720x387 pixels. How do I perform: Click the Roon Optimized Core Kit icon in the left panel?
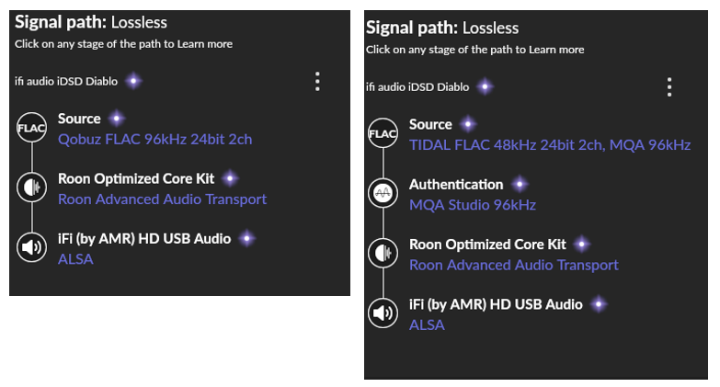pyautogui.click(x=31, y=188)
